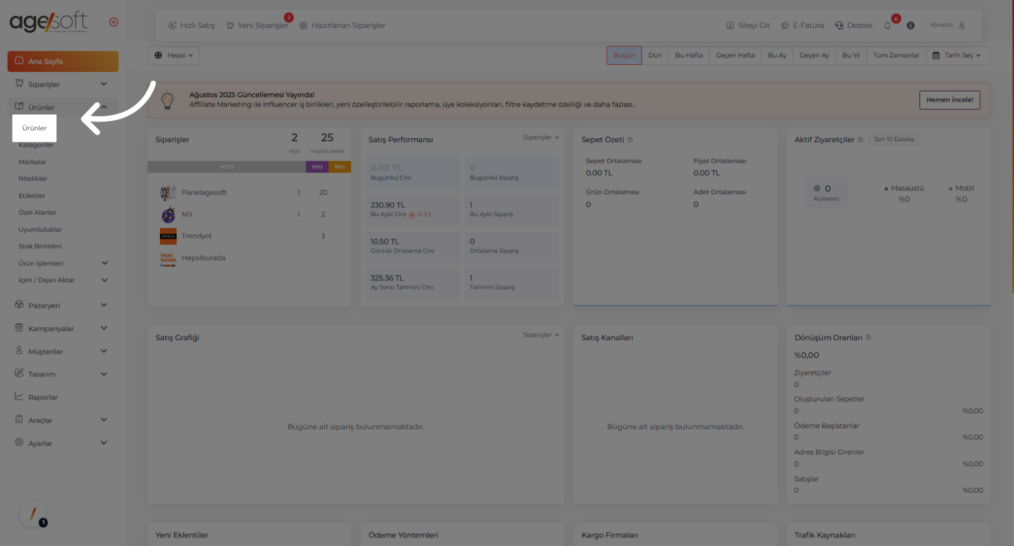Select Bu Hafta date filter
Viewport: 1014px width, 546px height.
pos(689,55)
